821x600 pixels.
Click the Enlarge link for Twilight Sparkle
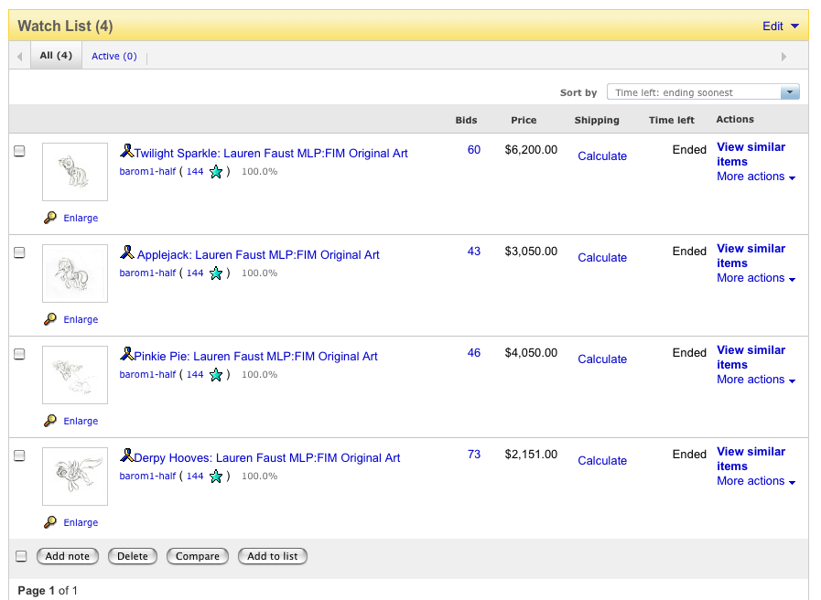[81, 218]
